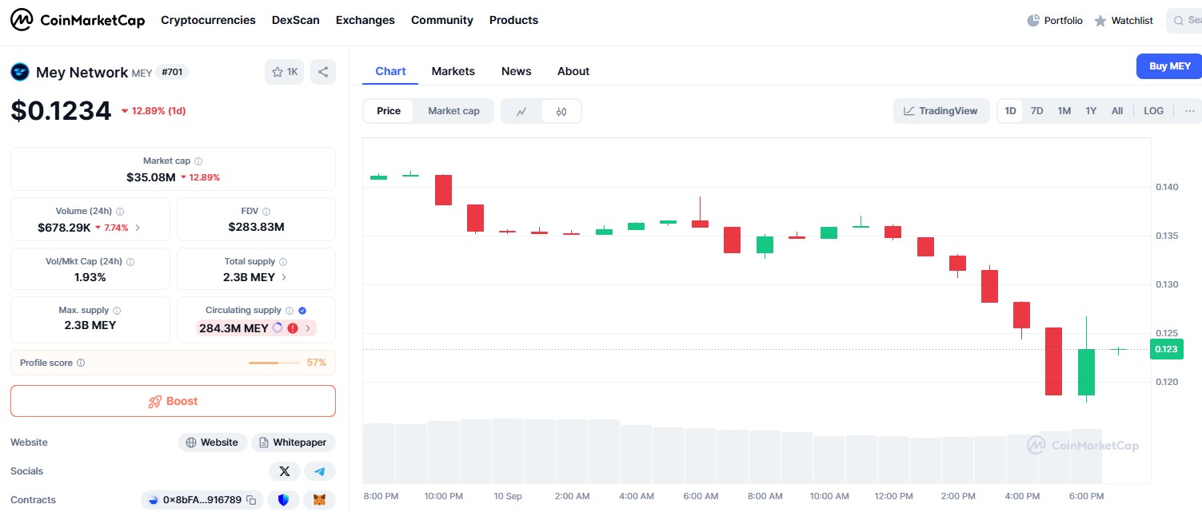
Task: Click the Profile score progress bar
Action: point(274,363)
